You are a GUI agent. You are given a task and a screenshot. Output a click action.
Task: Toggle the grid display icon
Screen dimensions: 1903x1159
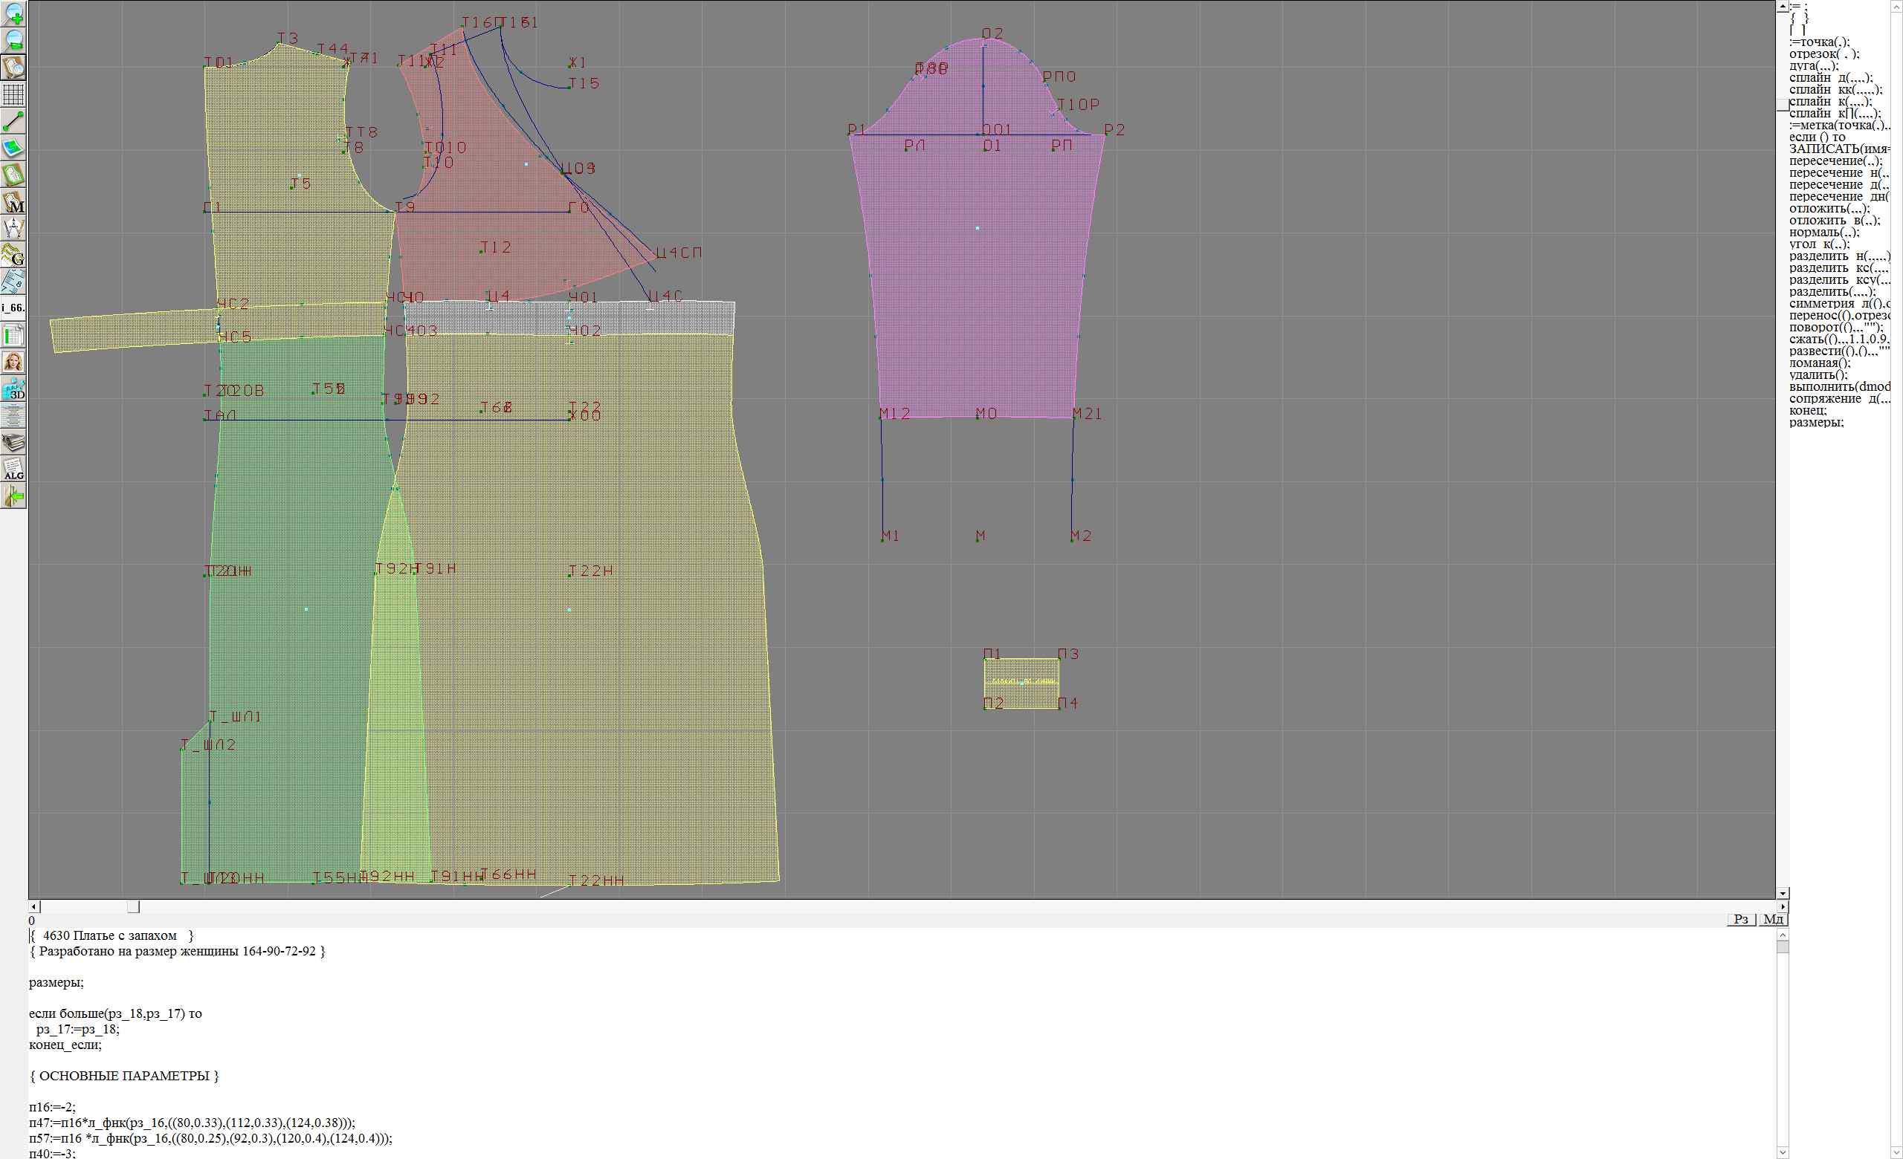14,94
